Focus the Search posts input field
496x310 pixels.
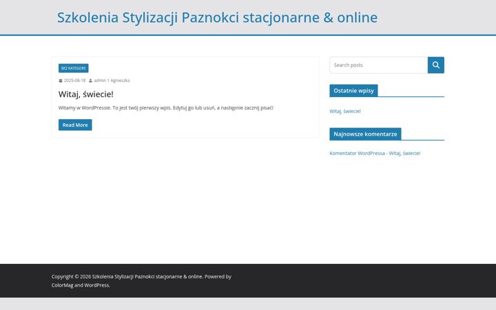tap(379, 65)
